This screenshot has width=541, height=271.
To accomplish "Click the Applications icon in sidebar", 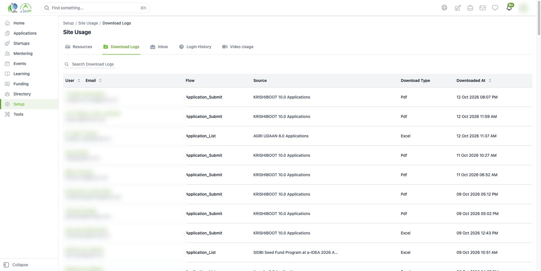I will pos(7,33).
